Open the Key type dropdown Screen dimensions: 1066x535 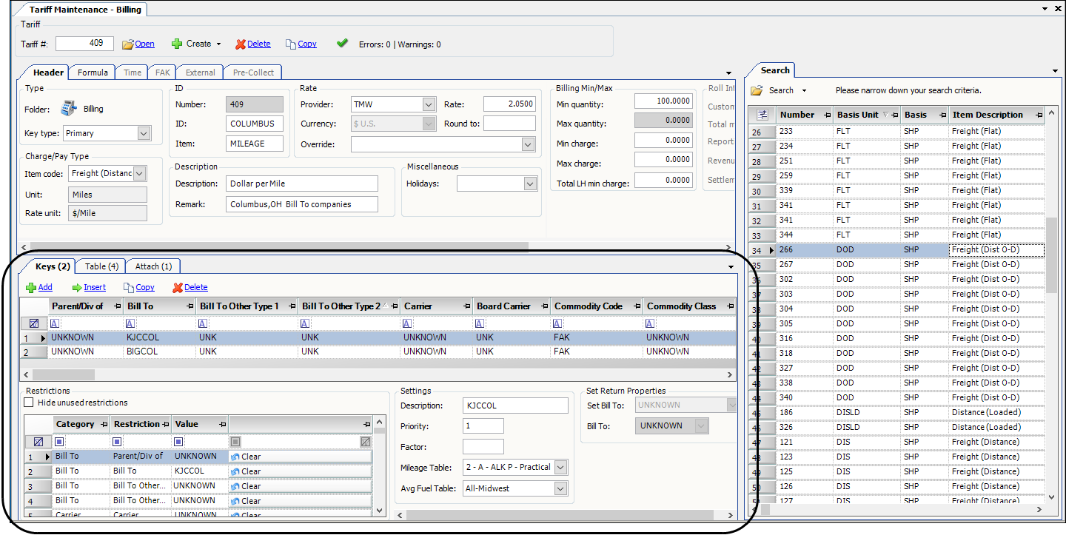pyautogui.click(x=144, y=133)
